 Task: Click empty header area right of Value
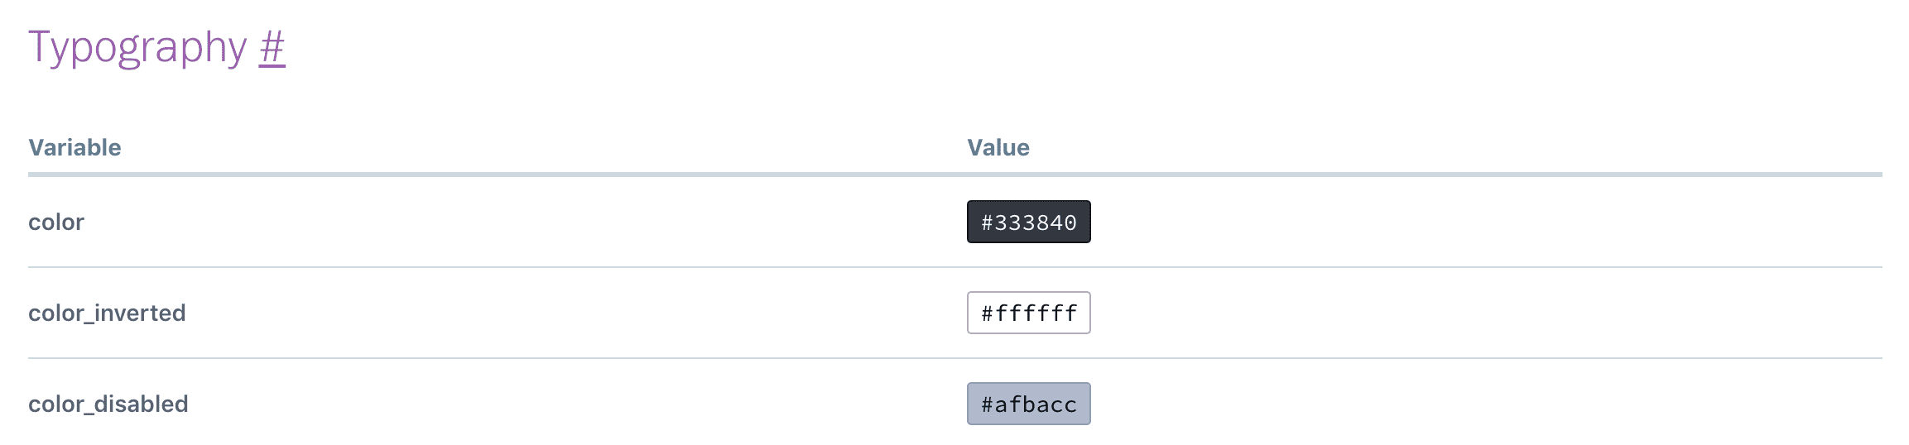1449,147
